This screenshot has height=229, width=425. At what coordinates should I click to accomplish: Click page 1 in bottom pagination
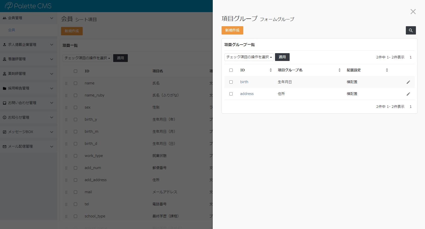point(411,107)
